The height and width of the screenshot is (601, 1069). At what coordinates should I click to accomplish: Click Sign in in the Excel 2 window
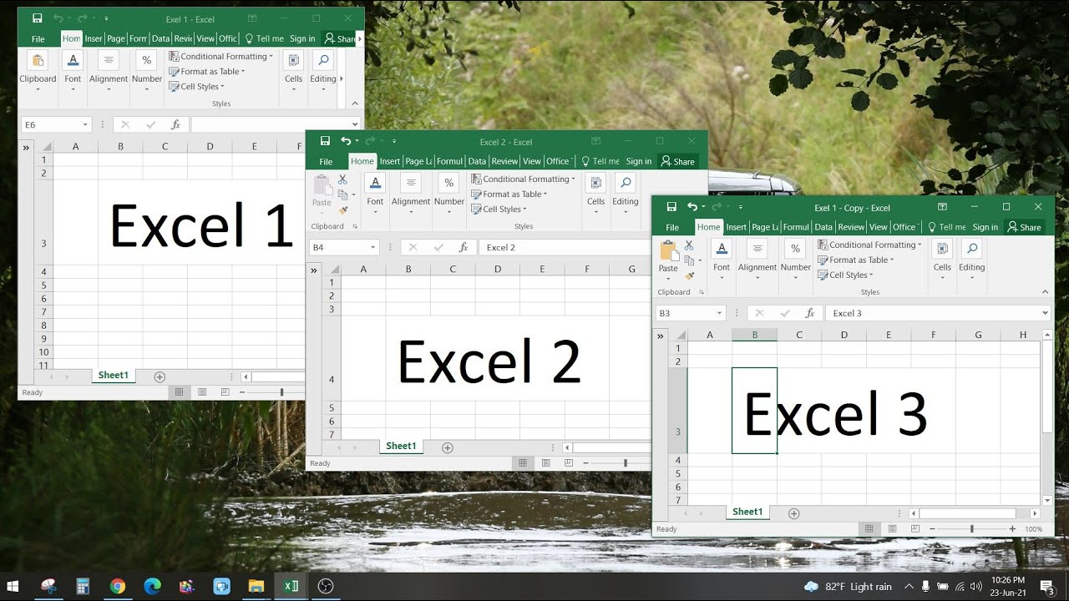coord(639,161)
